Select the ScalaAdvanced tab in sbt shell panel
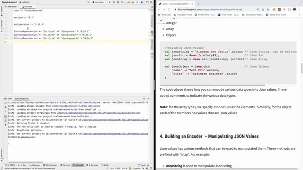The height and width of the screenshot is (170, 303). [x=22, y=99]
